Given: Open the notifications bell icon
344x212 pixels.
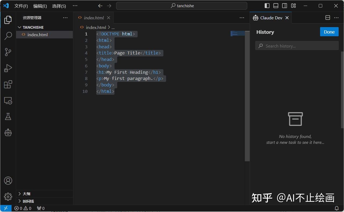Looking at the screenshot, I should click(337, 208).
